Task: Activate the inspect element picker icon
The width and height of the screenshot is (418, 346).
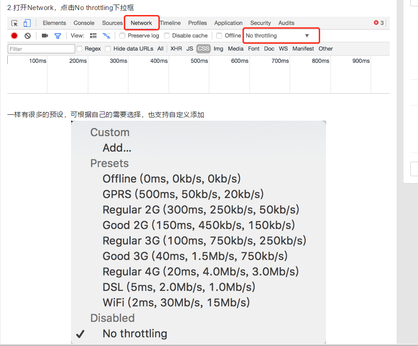Action: pyautogui.click(x=15, y=23)
